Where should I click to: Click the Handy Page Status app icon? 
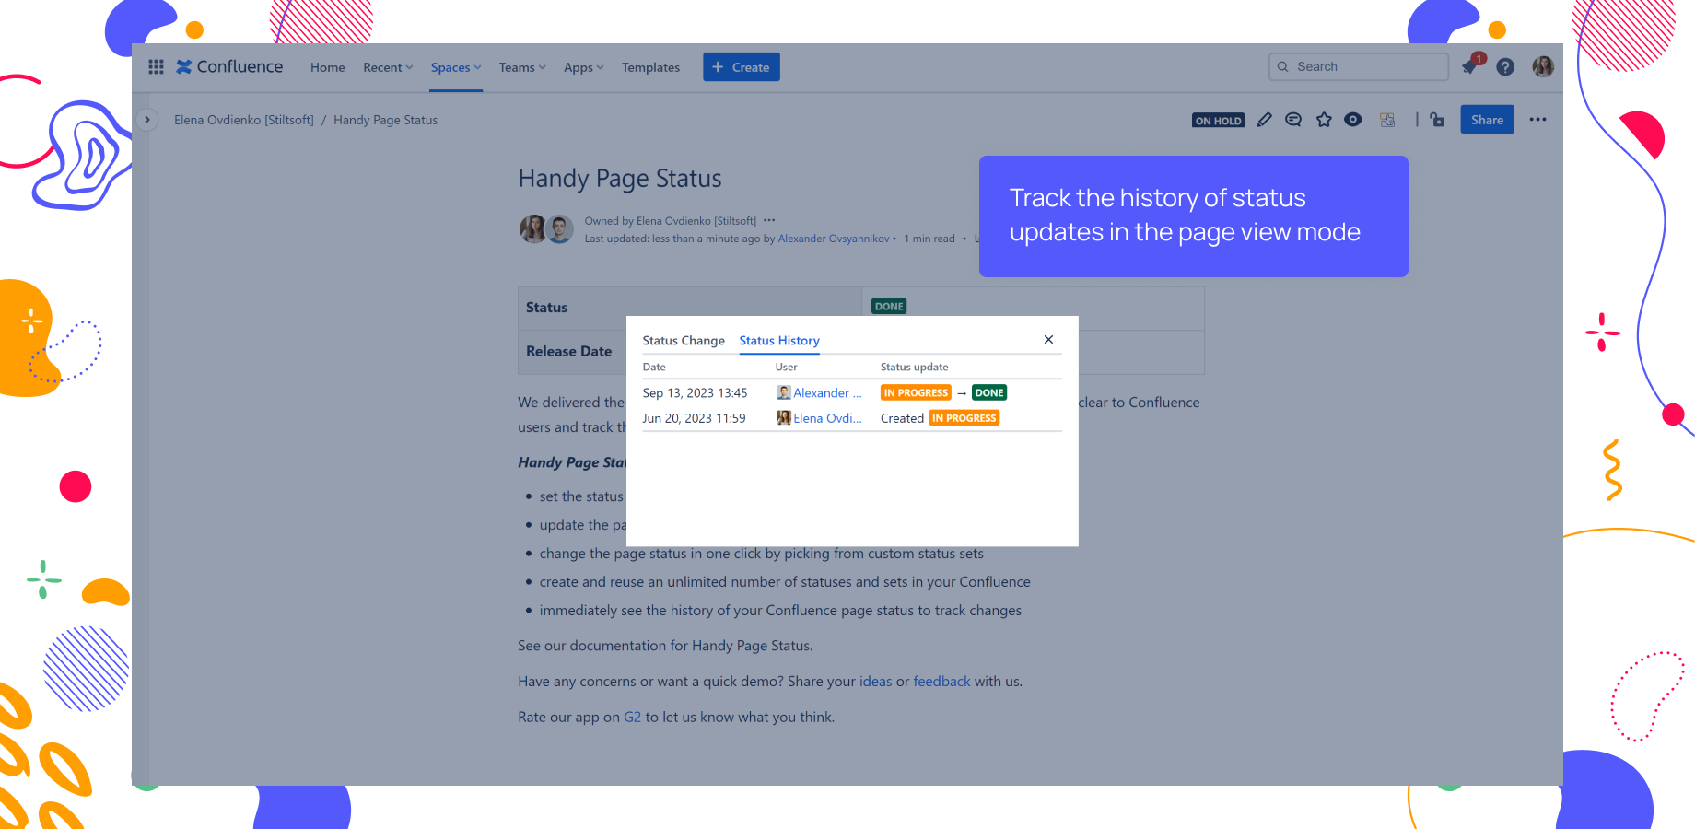pyautogui.click(x=1387, y=120)
